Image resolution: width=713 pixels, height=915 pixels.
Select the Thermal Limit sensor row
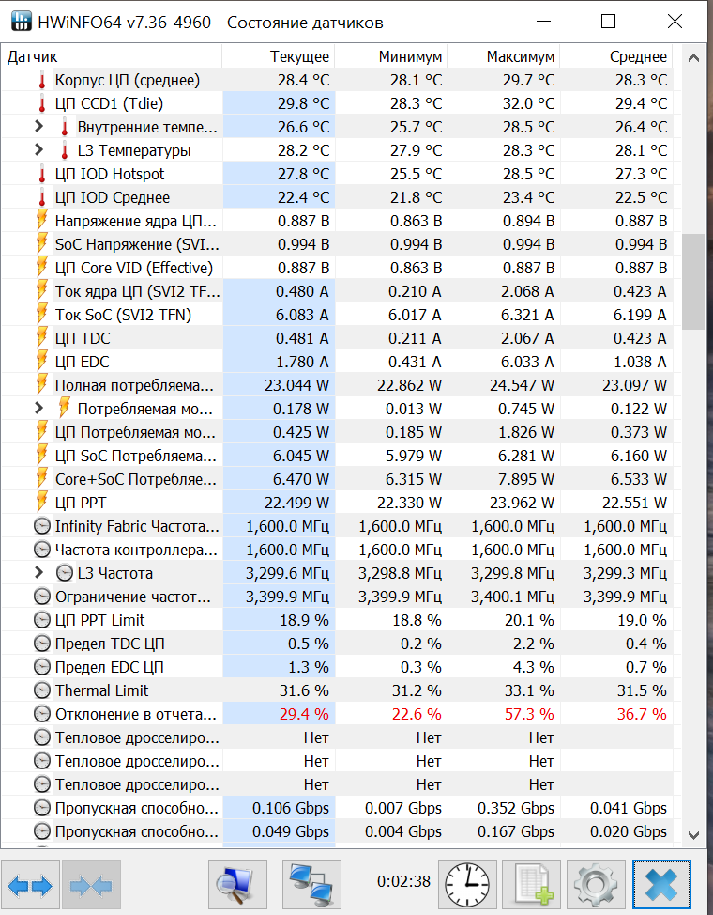tap(131, 690)
